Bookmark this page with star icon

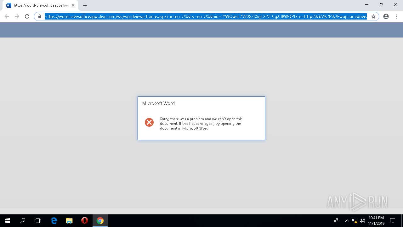[373, 16]
